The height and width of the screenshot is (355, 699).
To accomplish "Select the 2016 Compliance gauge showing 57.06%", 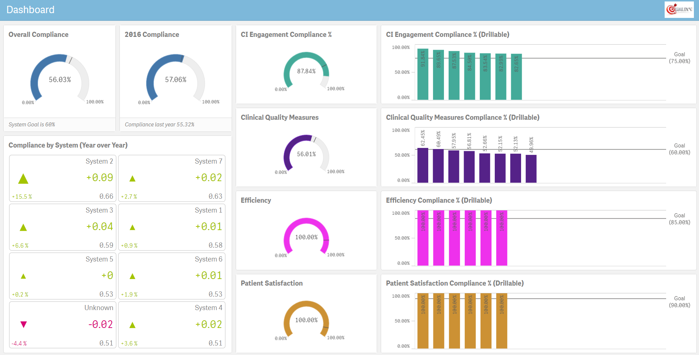I will 175,78.
